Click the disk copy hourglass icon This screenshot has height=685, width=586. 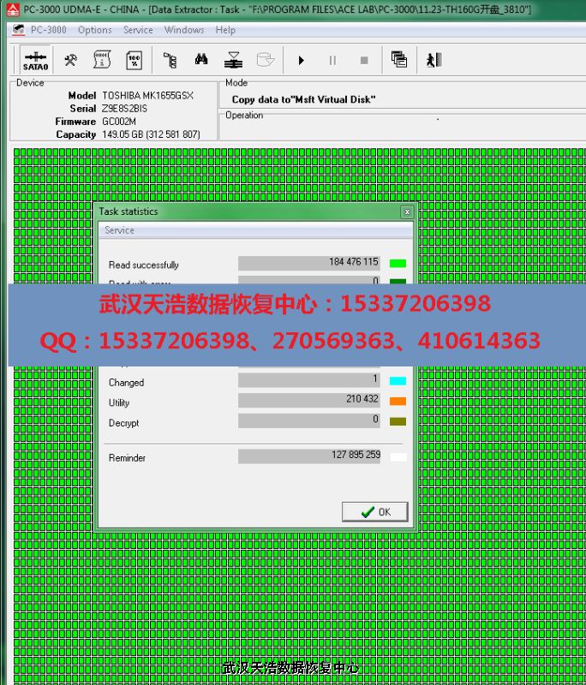click(x=233, y=60)
